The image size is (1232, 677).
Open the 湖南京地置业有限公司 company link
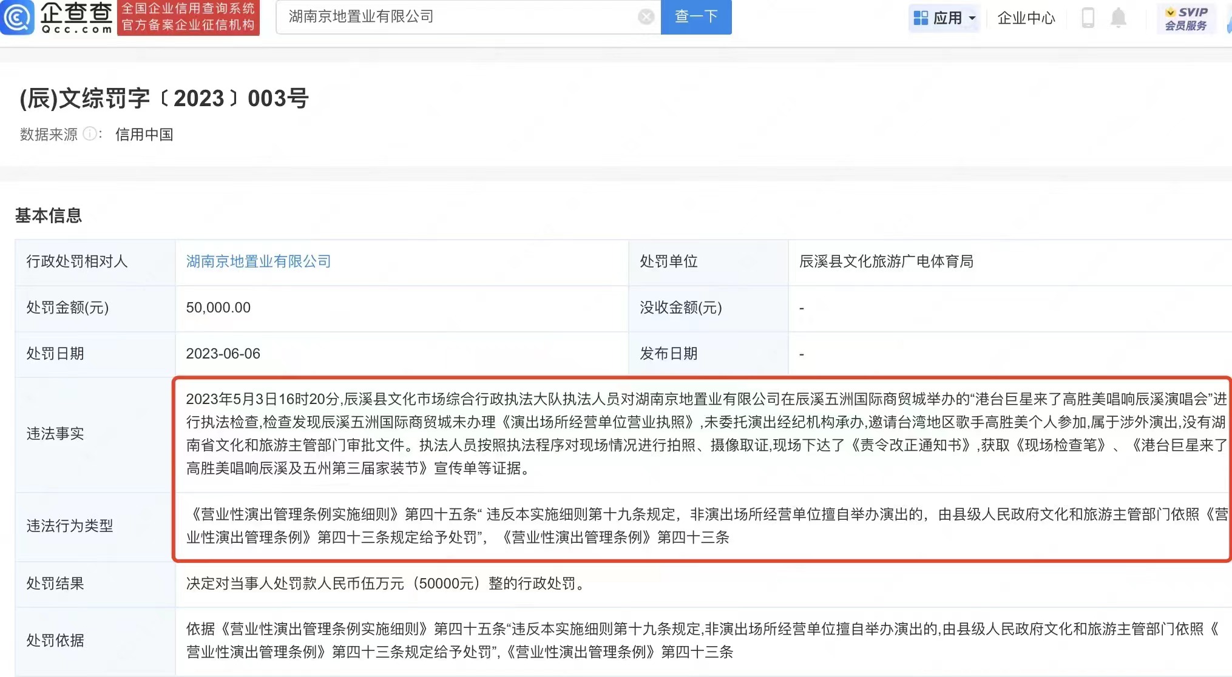pos(259,261)
